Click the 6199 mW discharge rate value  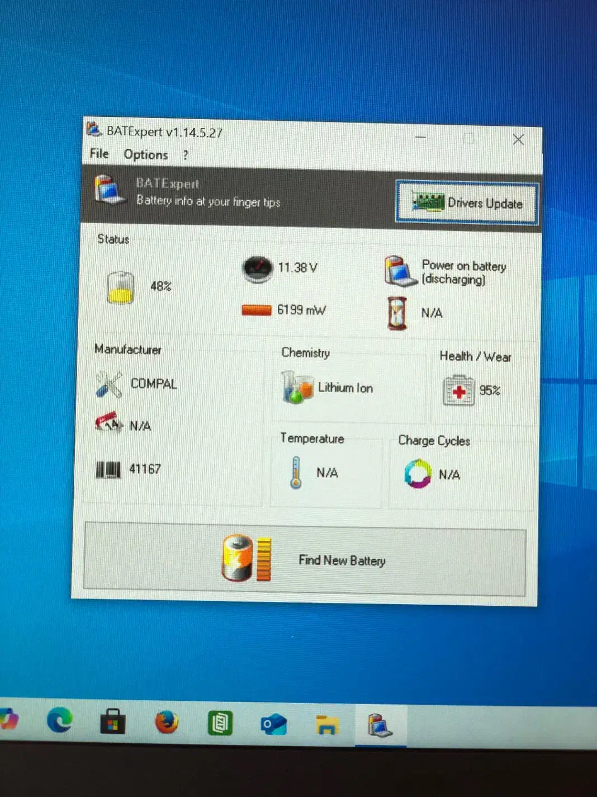point(301,310)
